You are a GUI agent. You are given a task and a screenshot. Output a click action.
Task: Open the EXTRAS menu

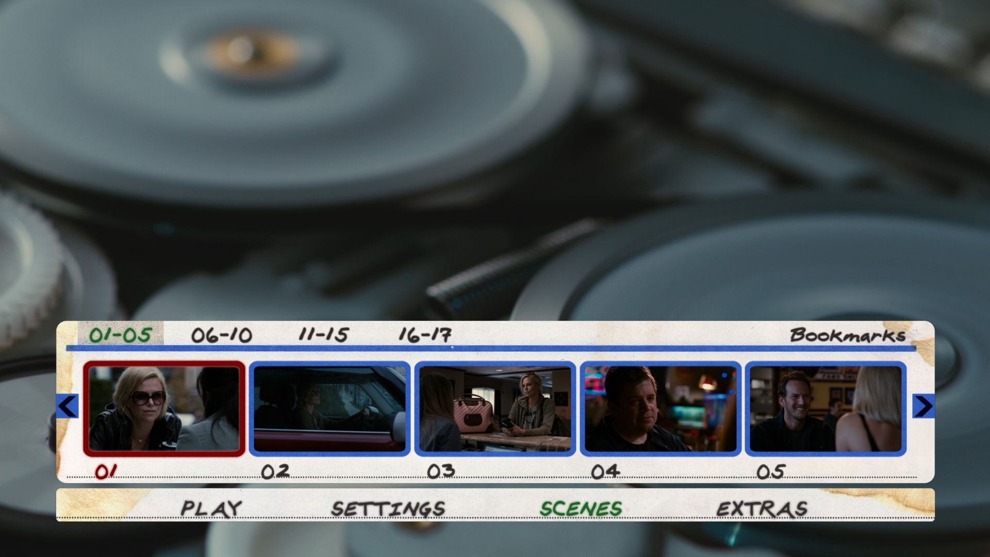pyautogui.click(x=762, y=509)
